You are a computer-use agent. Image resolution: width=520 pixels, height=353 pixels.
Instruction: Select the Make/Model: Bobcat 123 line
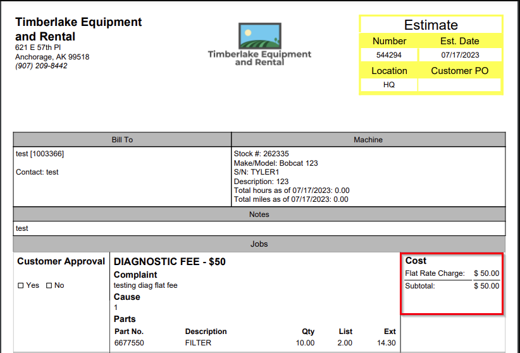[x=276, y=163]
